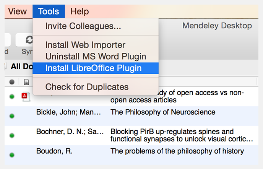263x169 pixels.
Task: Open the View menu
Action: (18, 11)
